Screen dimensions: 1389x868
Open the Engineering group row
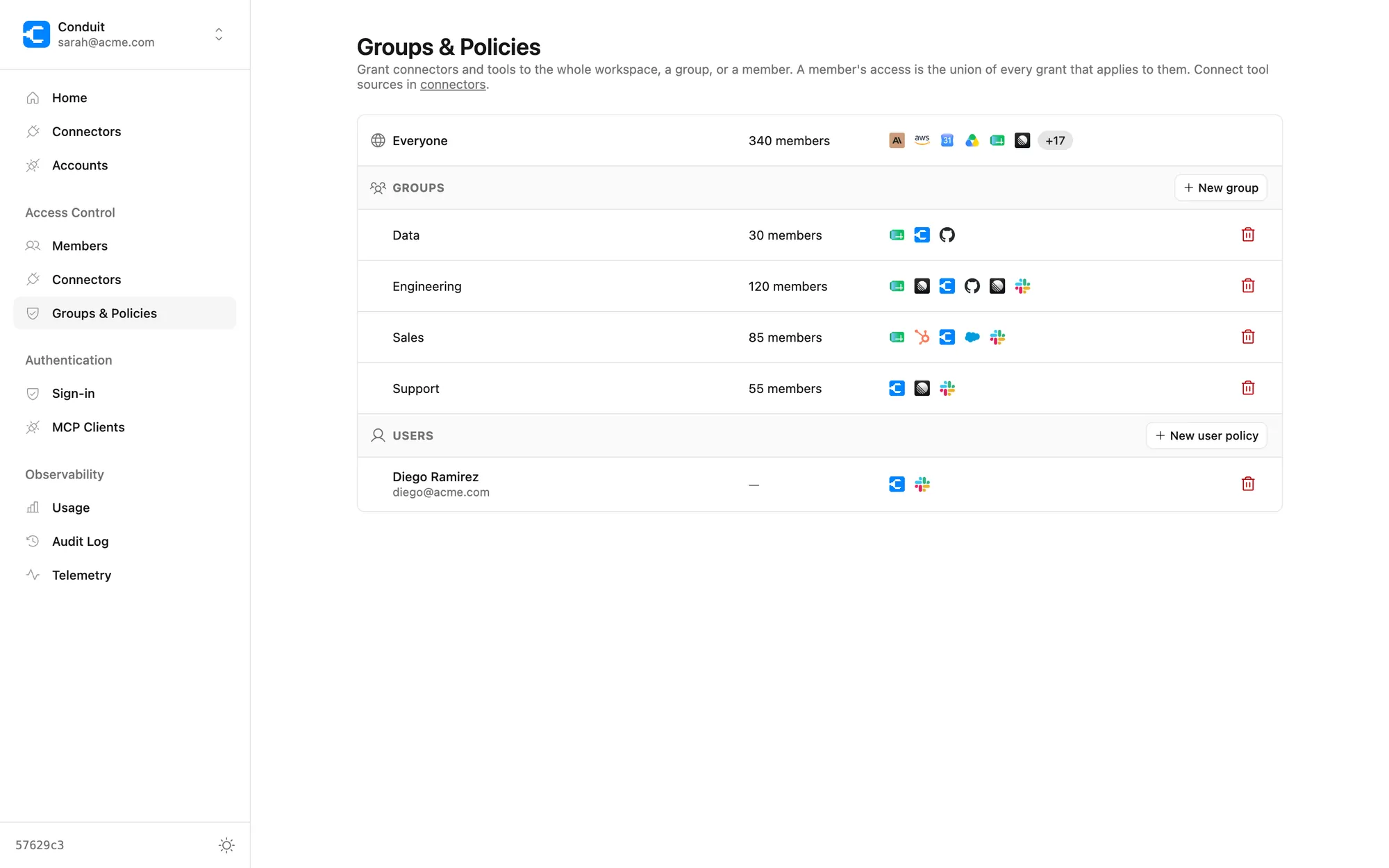[x=820, y=286]
